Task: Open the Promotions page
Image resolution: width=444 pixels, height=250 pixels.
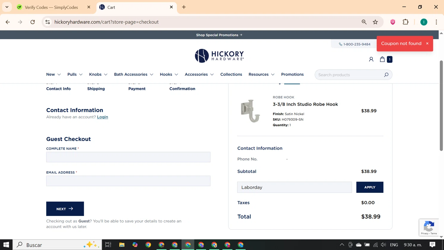Action: tap(292, 74)
